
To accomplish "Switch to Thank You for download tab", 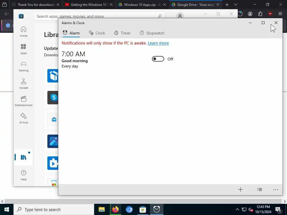I will pyautogui.click(x=36, y=4).
